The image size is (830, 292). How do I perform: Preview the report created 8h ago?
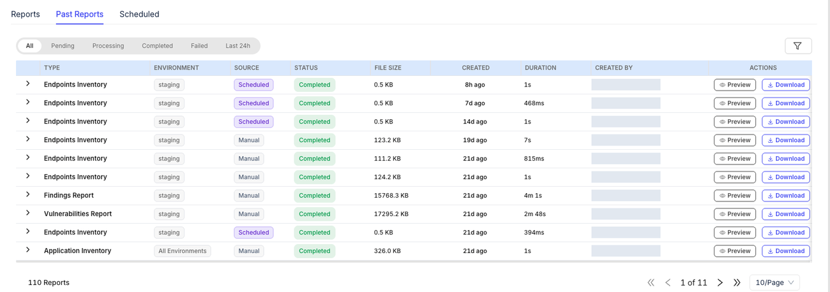click(x=735, y=85)
